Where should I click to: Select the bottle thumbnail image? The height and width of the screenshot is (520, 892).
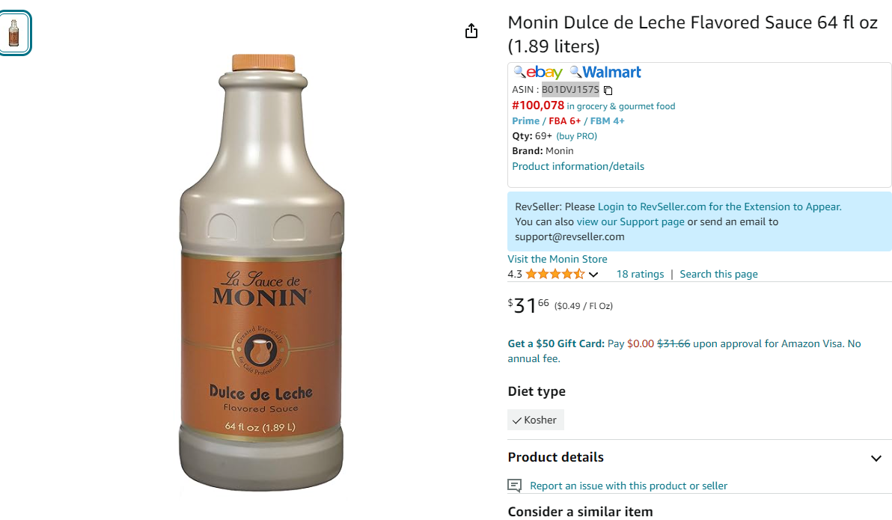pos(14,33)
